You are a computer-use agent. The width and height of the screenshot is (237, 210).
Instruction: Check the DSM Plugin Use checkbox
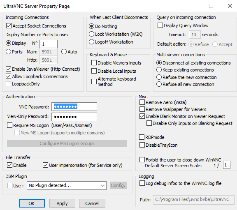click(10, 185)
